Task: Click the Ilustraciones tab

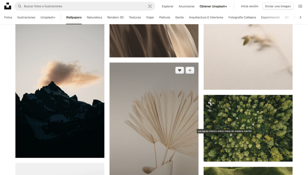Action: 26,17
